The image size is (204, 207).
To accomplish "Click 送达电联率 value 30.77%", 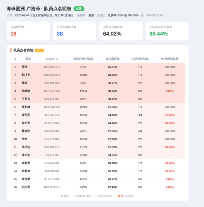I will pyautogui.click(x=112, y=83).
